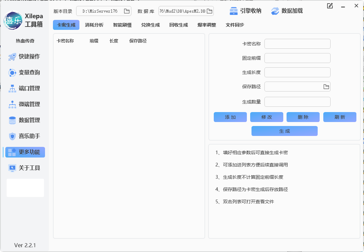
Task: Click the 热血传奇 label in sidebar
Action: pos(25,41)
